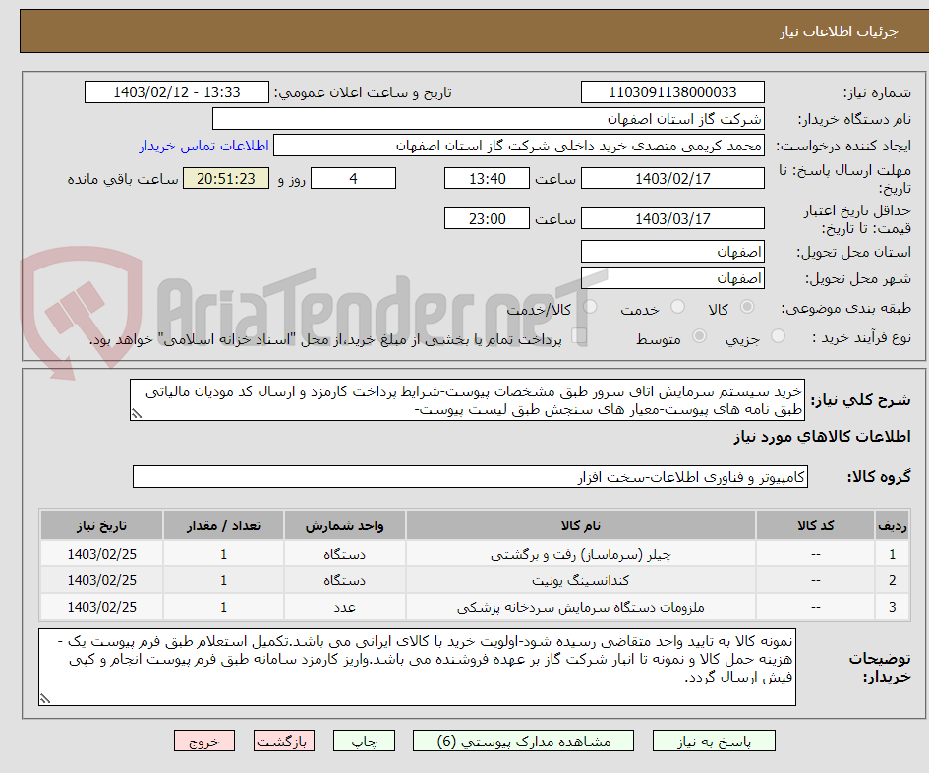Screen dimensions: 929x773
Task: Click the دستگاه unit cell for چیلر row
Action: pos(345,554)
